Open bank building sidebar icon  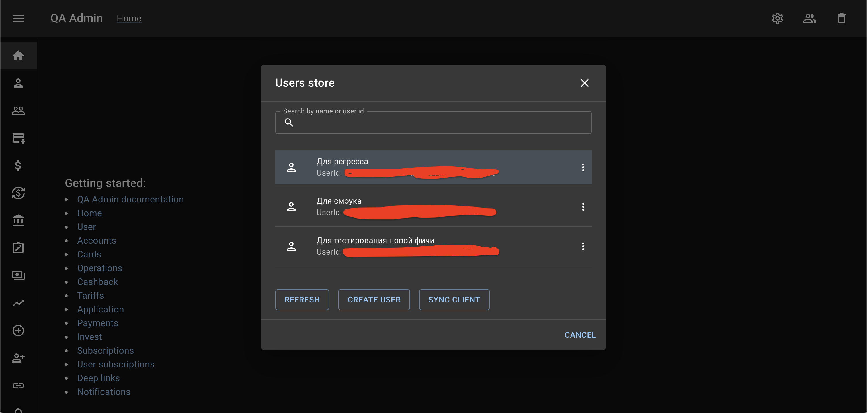[18, 220]
